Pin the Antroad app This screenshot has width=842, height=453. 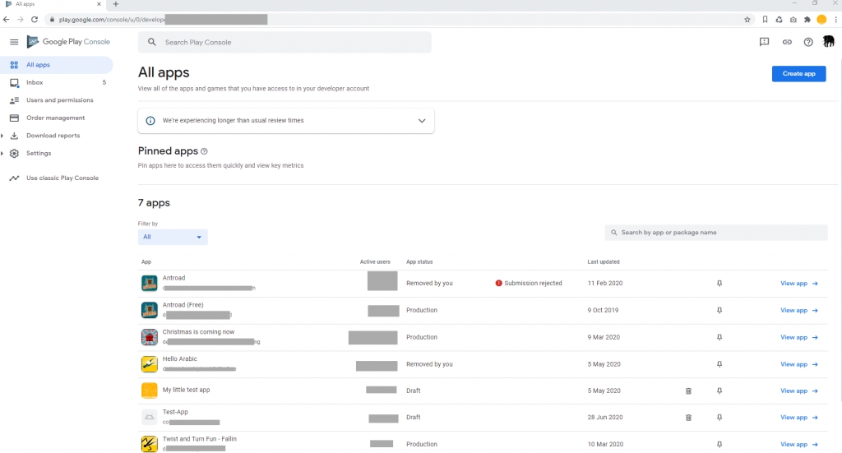(719, 284)
